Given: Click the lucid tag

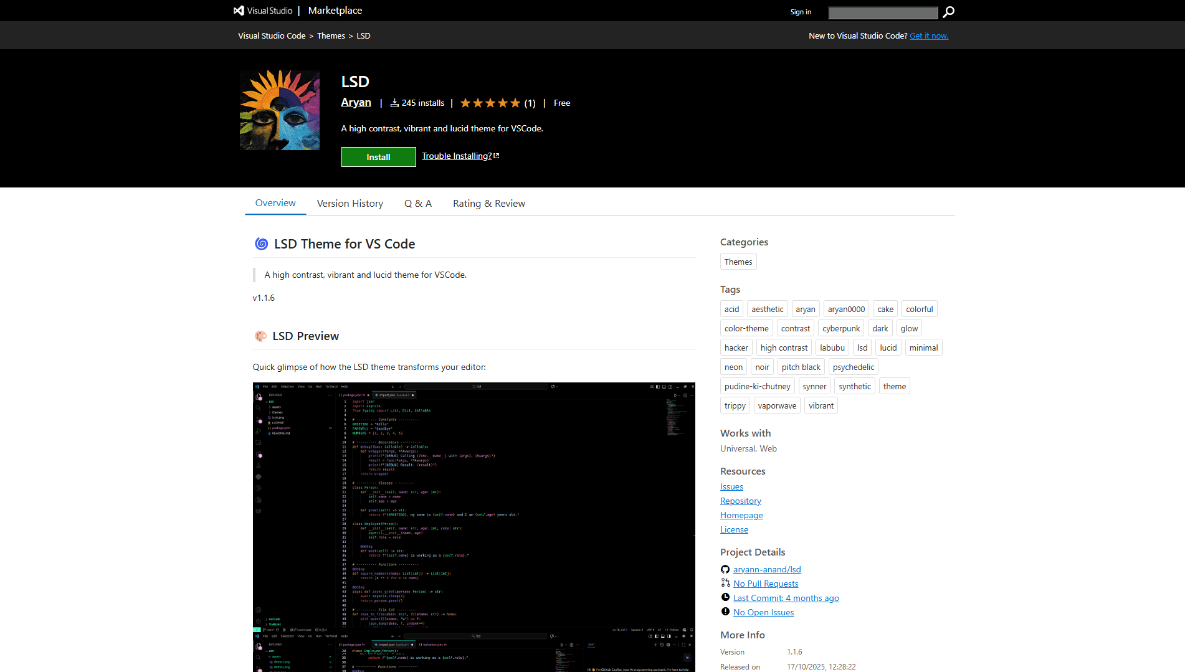Looking at the screenshot, I should [888, 348].
